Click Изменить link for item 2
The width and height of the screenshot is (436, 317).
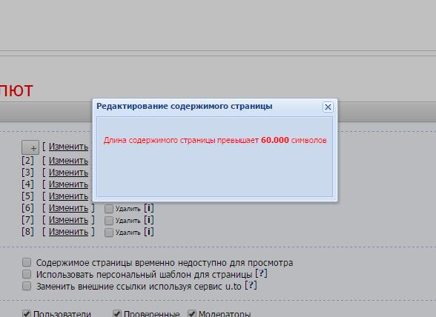click(x=68, y=161)
